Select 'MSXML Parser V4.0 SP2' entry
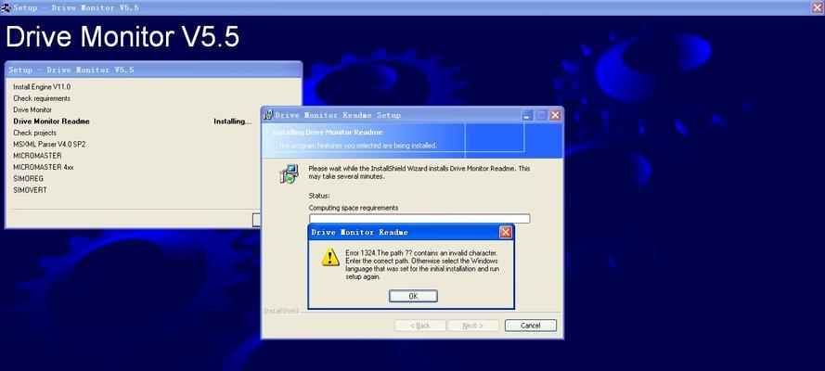Viewport: 825px width, 371px height. tap(49, 144)
